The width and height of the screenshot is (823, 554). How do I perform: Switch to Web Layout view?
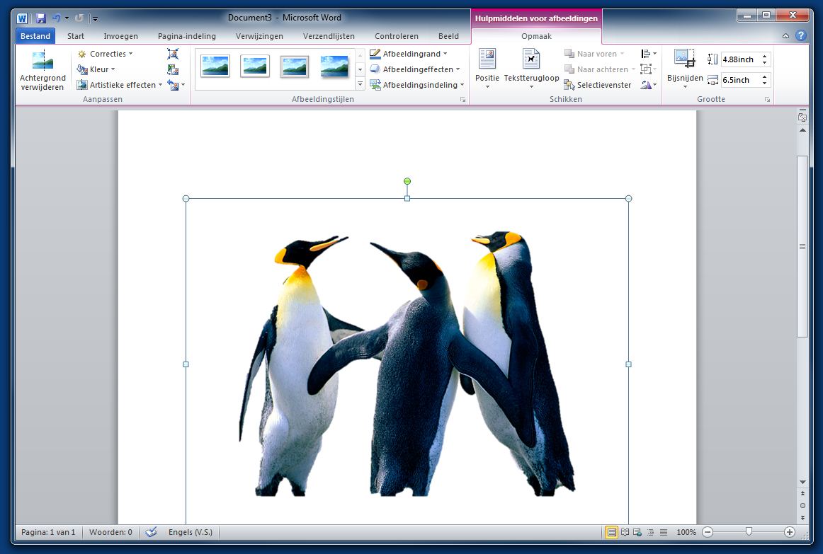(x=637, y=532)
